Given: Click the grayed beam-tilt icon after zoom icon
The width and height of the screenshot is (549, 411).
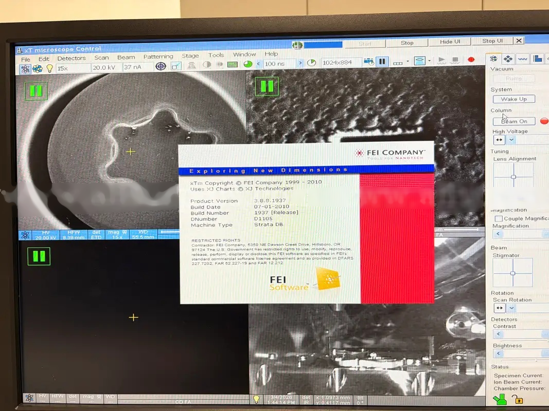Looking at the screenshot, I should pos(191,65).
